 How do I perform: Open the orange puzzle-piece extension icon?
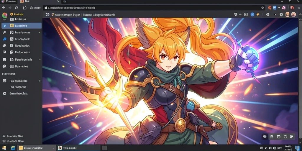point(270,8)
